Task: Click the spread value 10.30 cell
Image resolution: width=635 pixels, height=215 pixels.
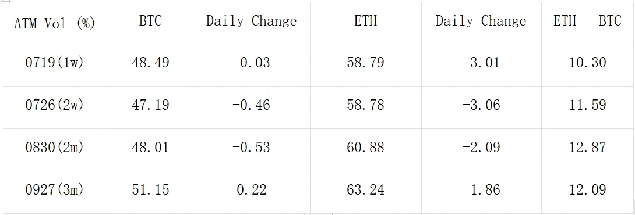Action: pos(587,64)
